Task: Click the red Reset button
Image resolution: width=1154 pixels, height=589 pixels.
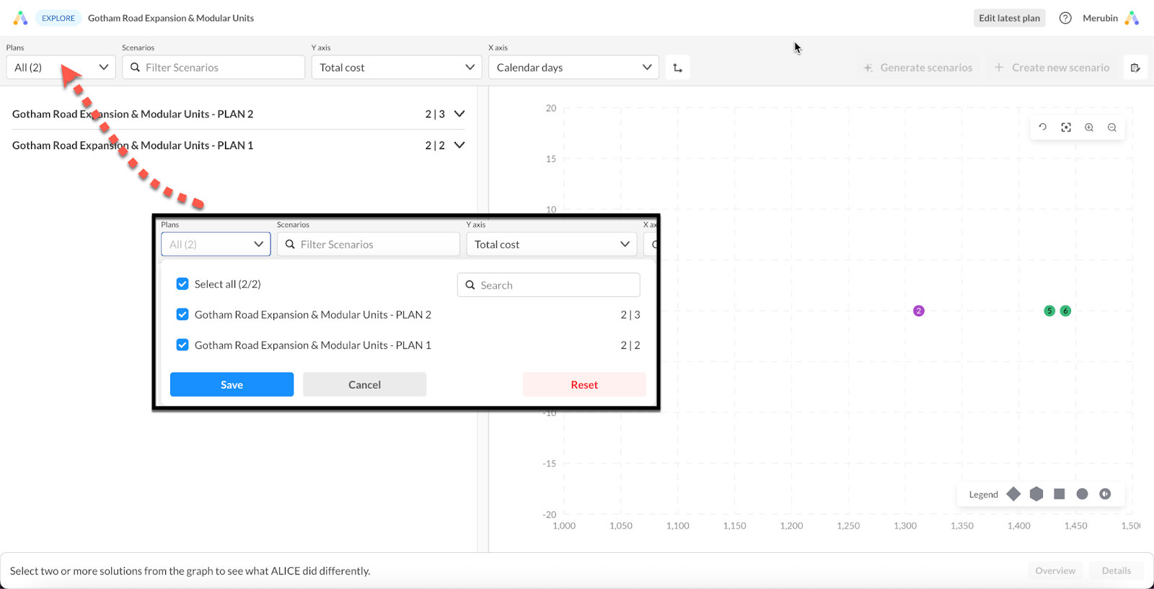Action: pos(584,384)
